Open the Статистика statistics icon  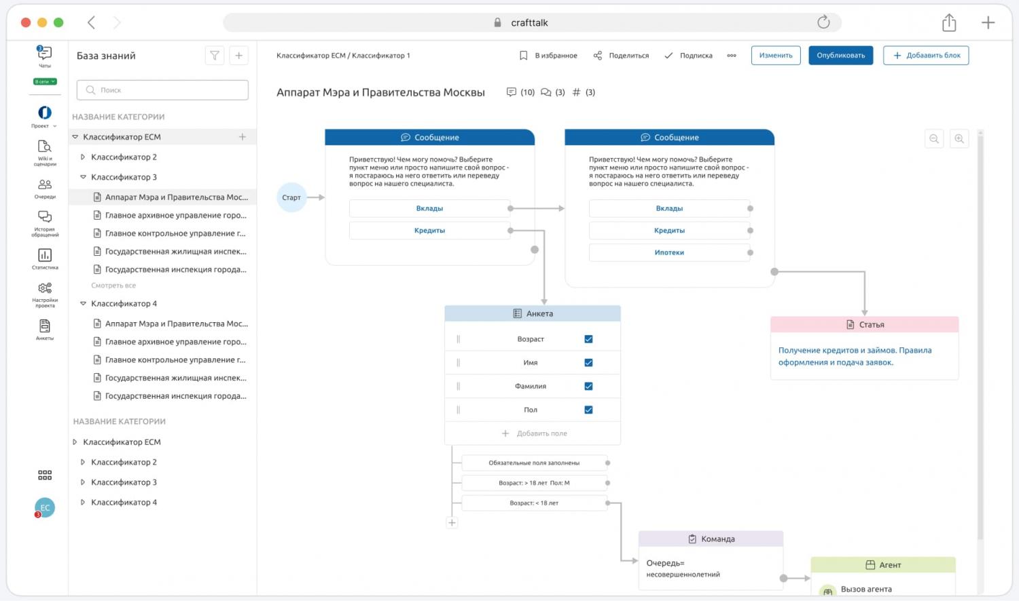click(x=45, y=256)
